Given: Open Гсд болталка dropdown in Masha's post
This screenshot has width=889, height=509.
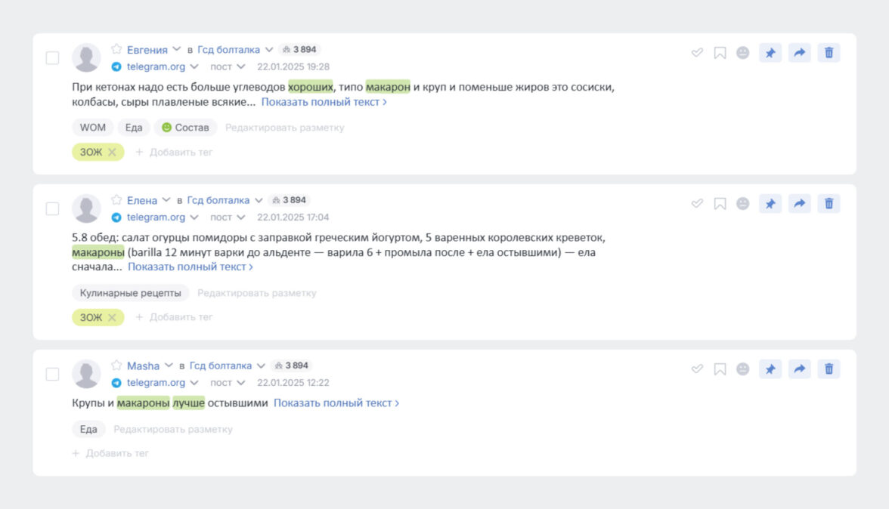Looking at the screenshot, I should coord(262,366).
